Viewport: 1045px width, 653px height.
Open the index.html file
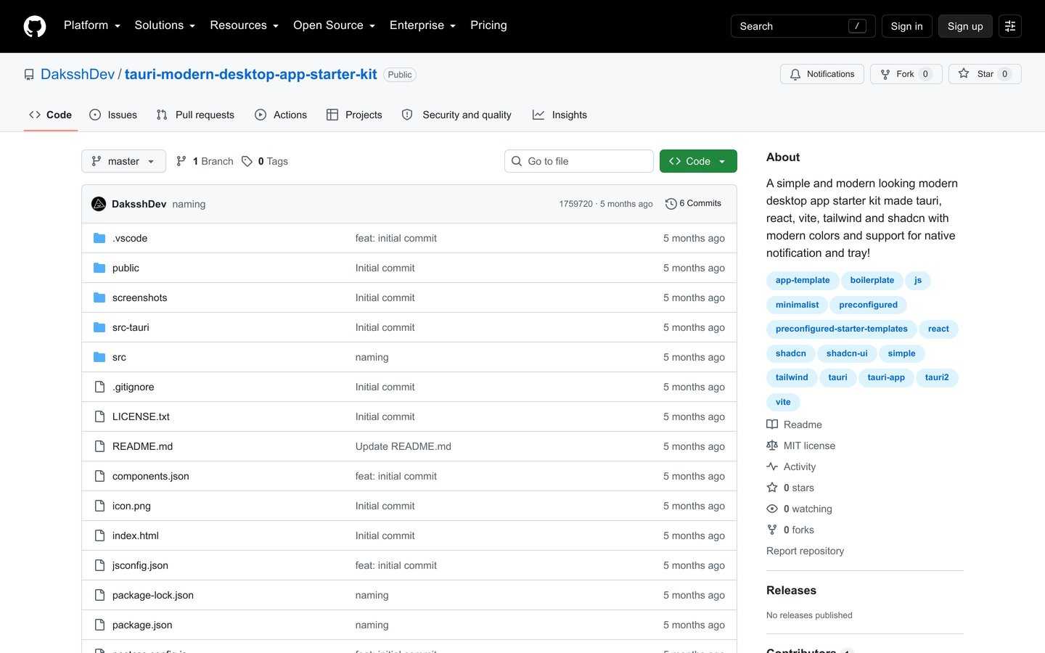(x=135, y=535)
